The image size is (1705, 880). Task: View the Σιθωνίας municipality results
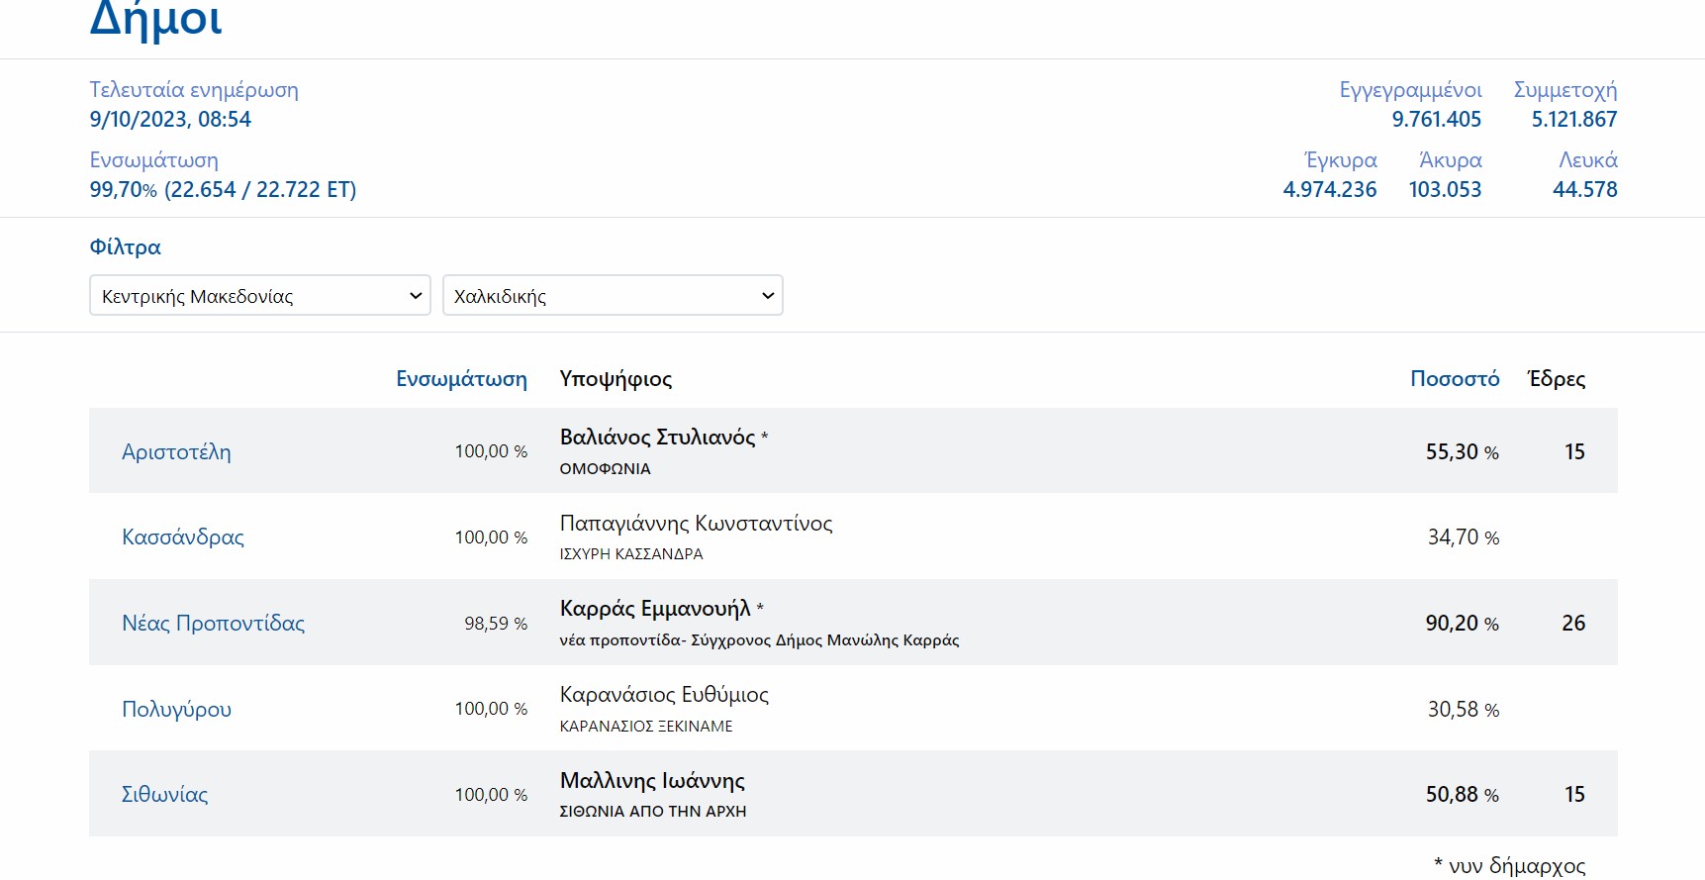pos(164,795)
